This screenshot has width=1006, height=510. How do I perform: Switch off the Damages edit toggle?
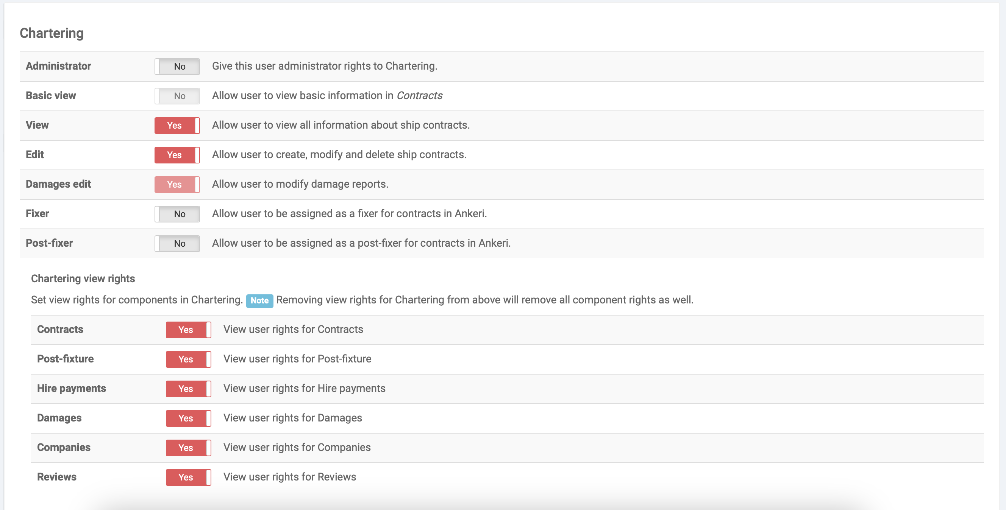[177, 185]
